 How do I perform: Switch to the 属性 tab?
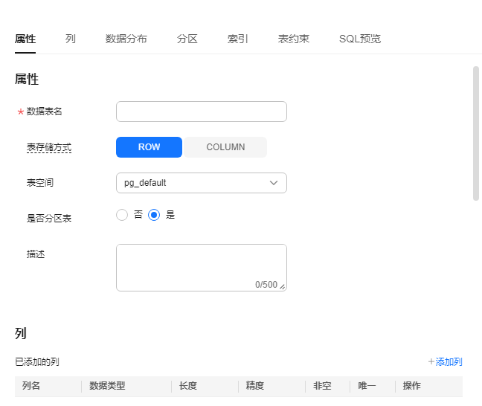click(25, 39)
